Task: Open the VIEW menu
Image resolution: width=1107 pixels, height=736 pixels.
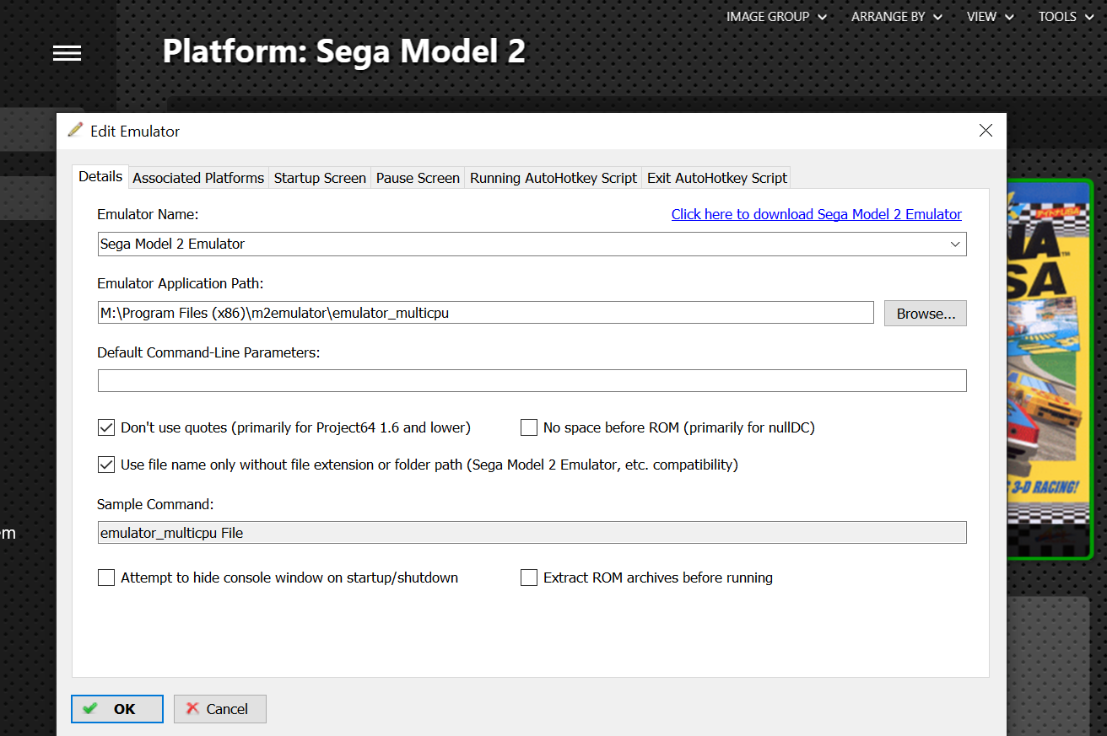Action: (990, 16)
